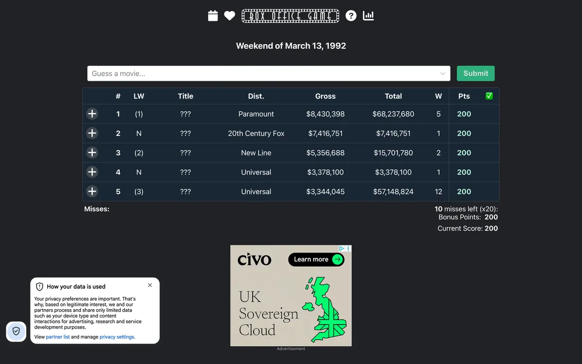The width and height of the screenshot is (582, 364).
Task: Click the Title column header
Action: (186, 96)
